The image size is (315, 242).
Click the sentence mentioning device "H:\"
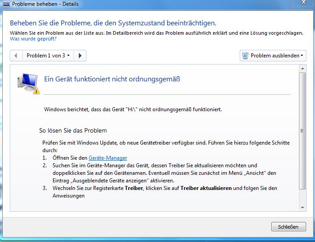pyautogui.click(x=133, y=109)
